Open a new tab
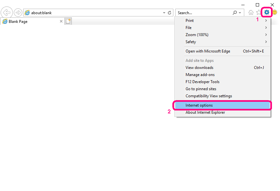 point(68,21)
